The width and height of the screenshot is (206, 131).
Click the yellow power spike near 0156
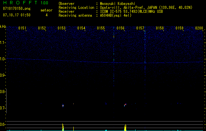pyautogui.click(x=125, y=127)
